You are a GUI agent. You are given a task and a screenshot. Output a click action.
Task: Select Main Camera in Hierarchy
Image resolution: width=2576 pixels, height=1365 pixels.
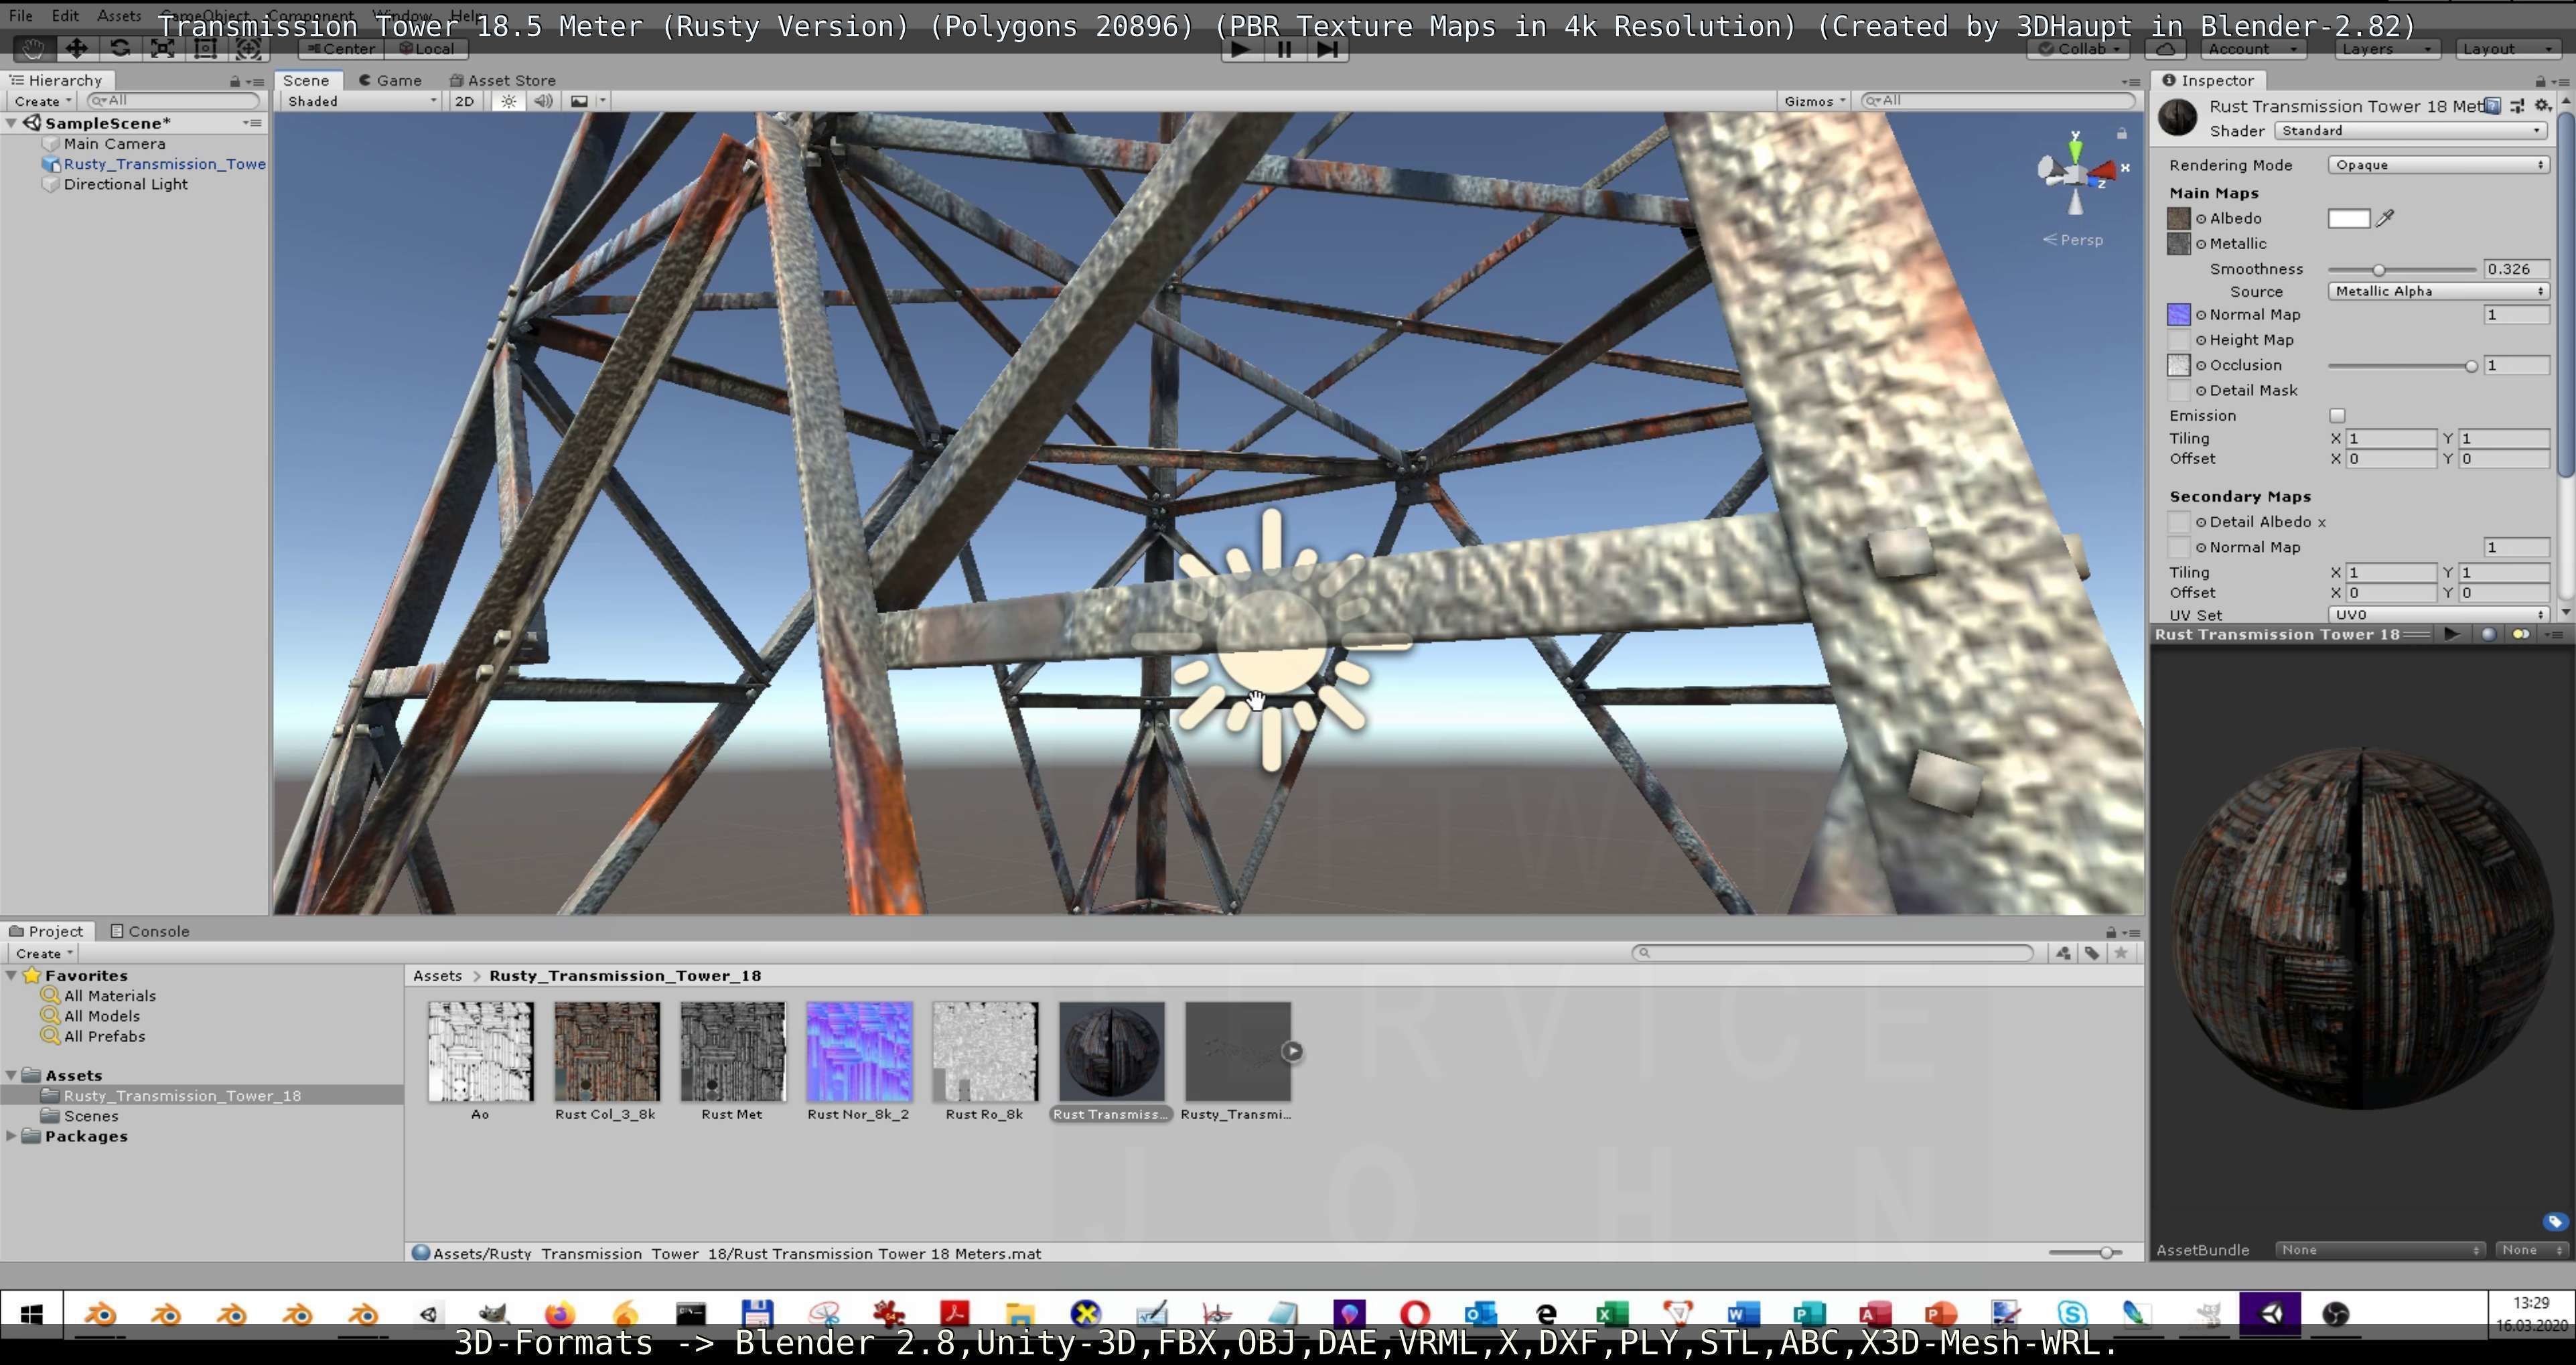click(114, 144)
